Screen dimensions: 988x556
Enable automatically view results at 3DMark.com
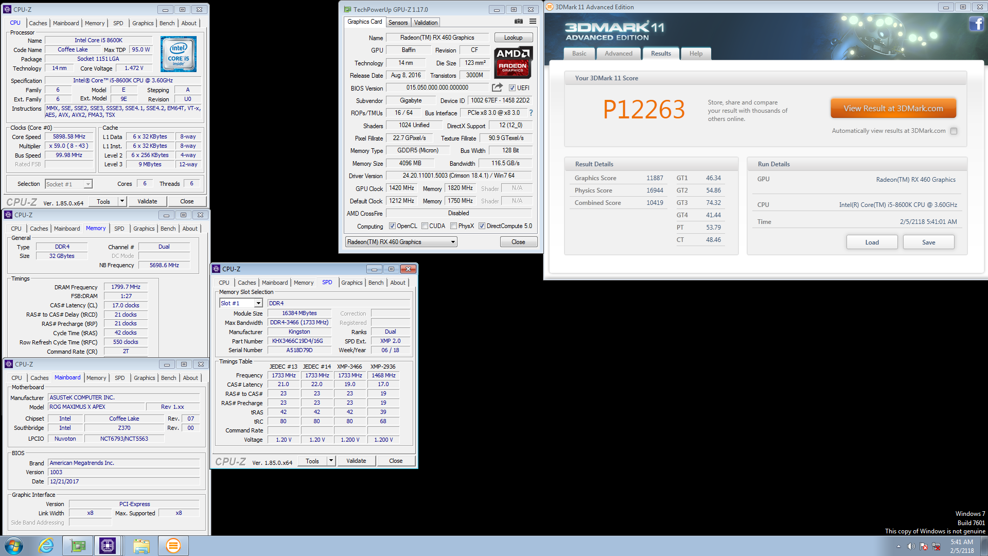coord(954,131)
